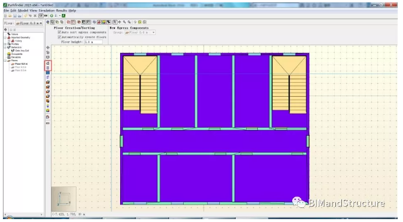Image resolution: width=403 pixels, height=222 pixels.
Task: Open the File menu
Action: [x=6, y=10]
